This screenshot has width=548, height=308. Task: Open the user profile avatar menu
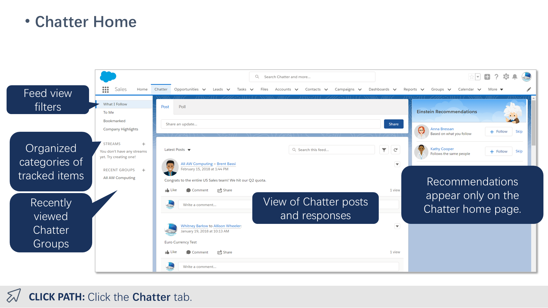point(527,76)
